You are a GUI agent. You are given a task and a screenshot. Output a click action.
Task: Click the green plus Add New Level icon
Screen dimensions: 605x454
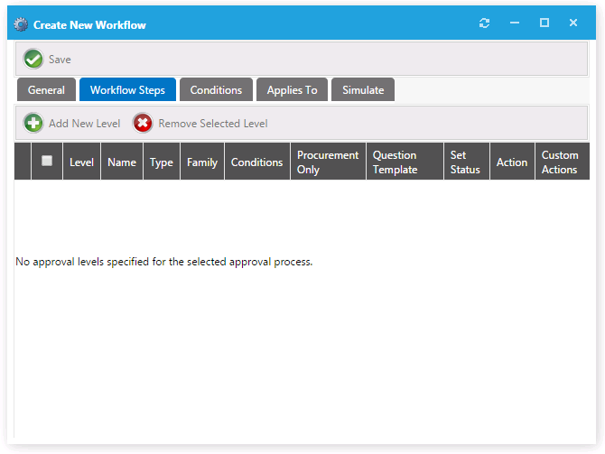pyautogui.click(x=33, y=124)
